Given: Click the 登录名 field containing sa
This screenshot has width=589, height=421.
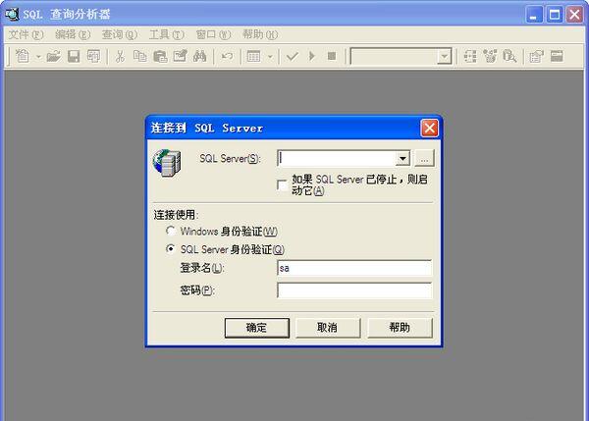Looking at the screenshot, I should tap(354, 268).
